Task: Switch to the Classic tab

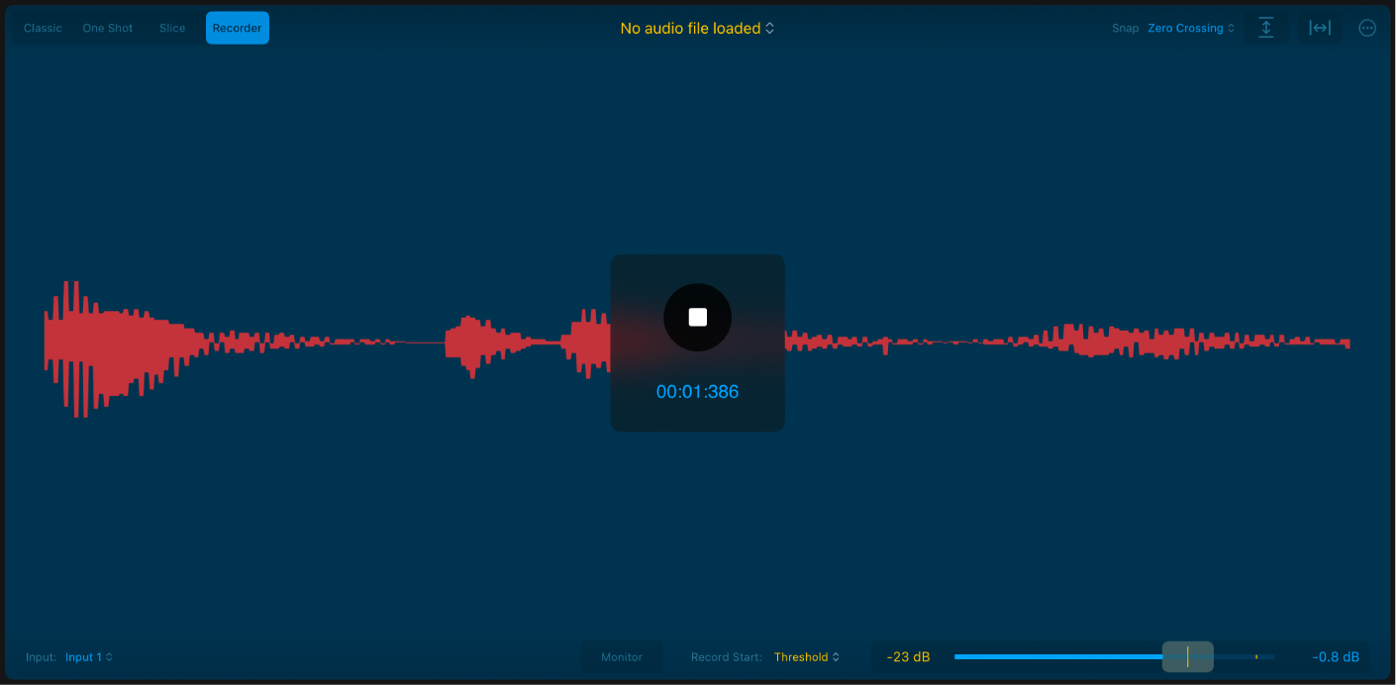Action: 43,28
